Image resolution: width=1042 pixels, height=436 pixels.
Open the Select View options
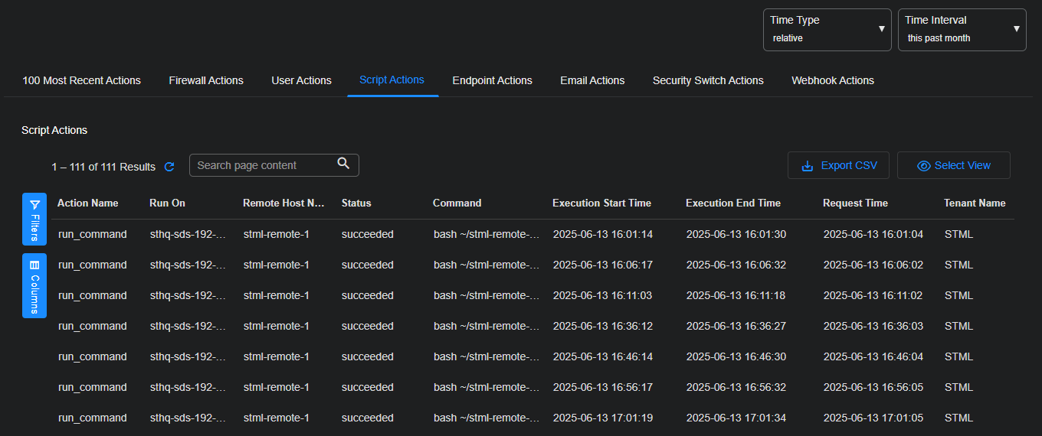(953, 165)
